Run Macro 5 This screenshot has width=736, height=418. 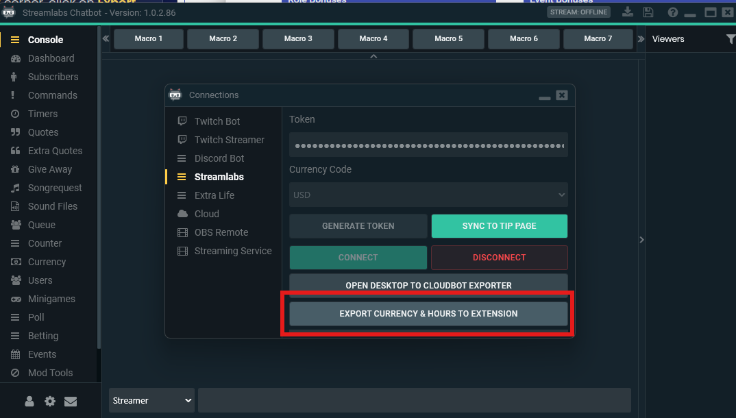(448, 39)
